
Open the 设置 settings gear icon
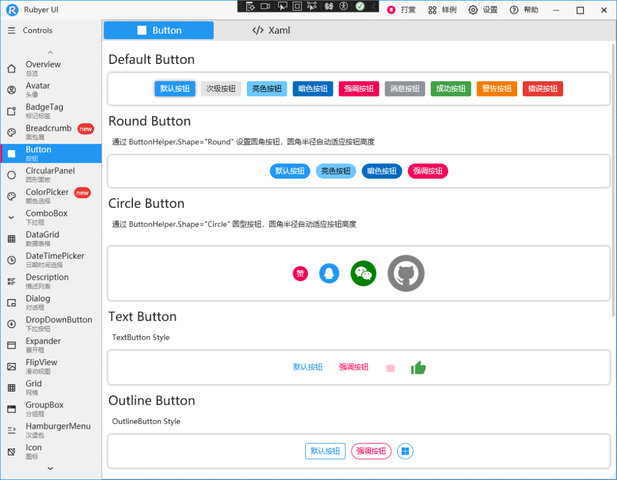click(x=473, y=10)
